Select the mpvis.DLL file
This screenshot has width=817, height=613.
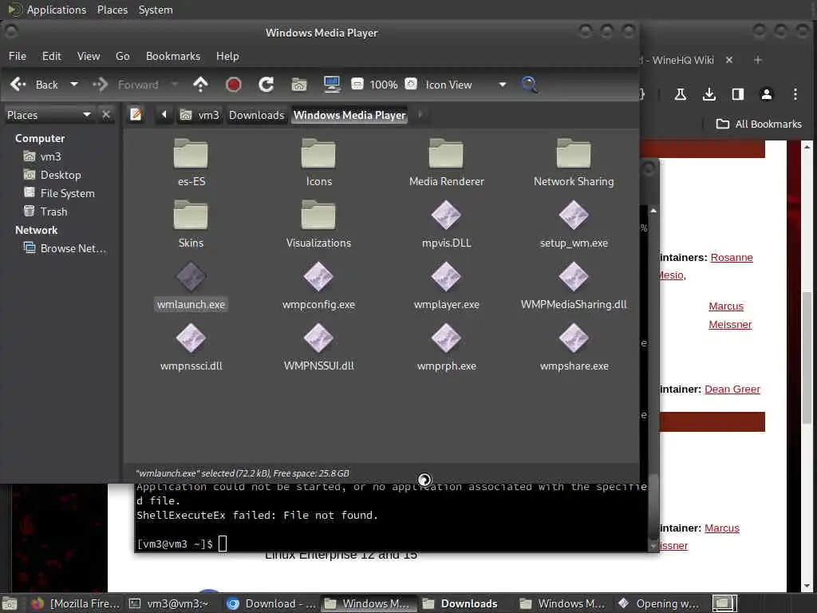[447, 224]
